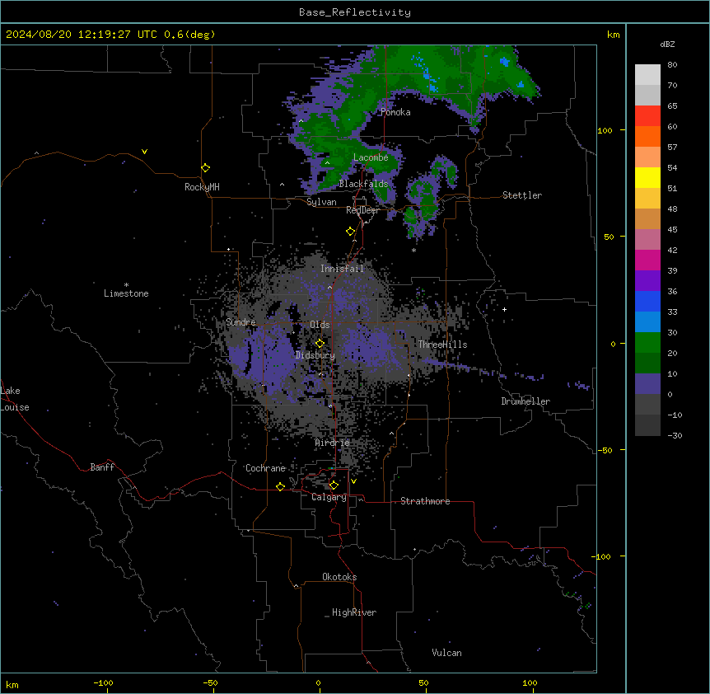Click the yellow 54 dBZ legend color

[647, 177]
